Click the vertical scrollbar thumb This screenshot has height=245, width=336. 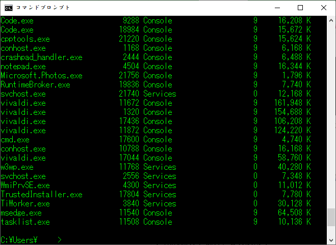pos(331,217)
